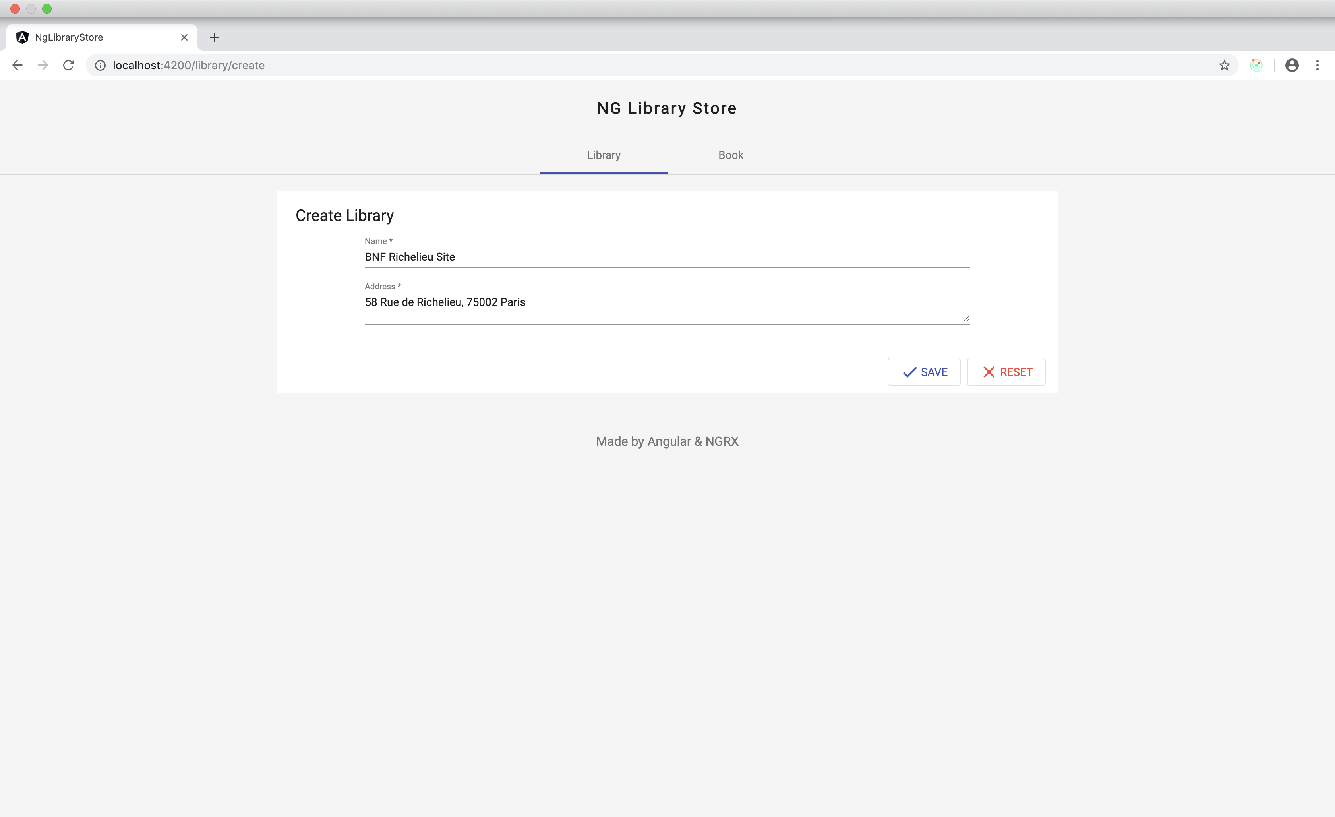Grab the Address textarea resize handle

pos(966,318)
